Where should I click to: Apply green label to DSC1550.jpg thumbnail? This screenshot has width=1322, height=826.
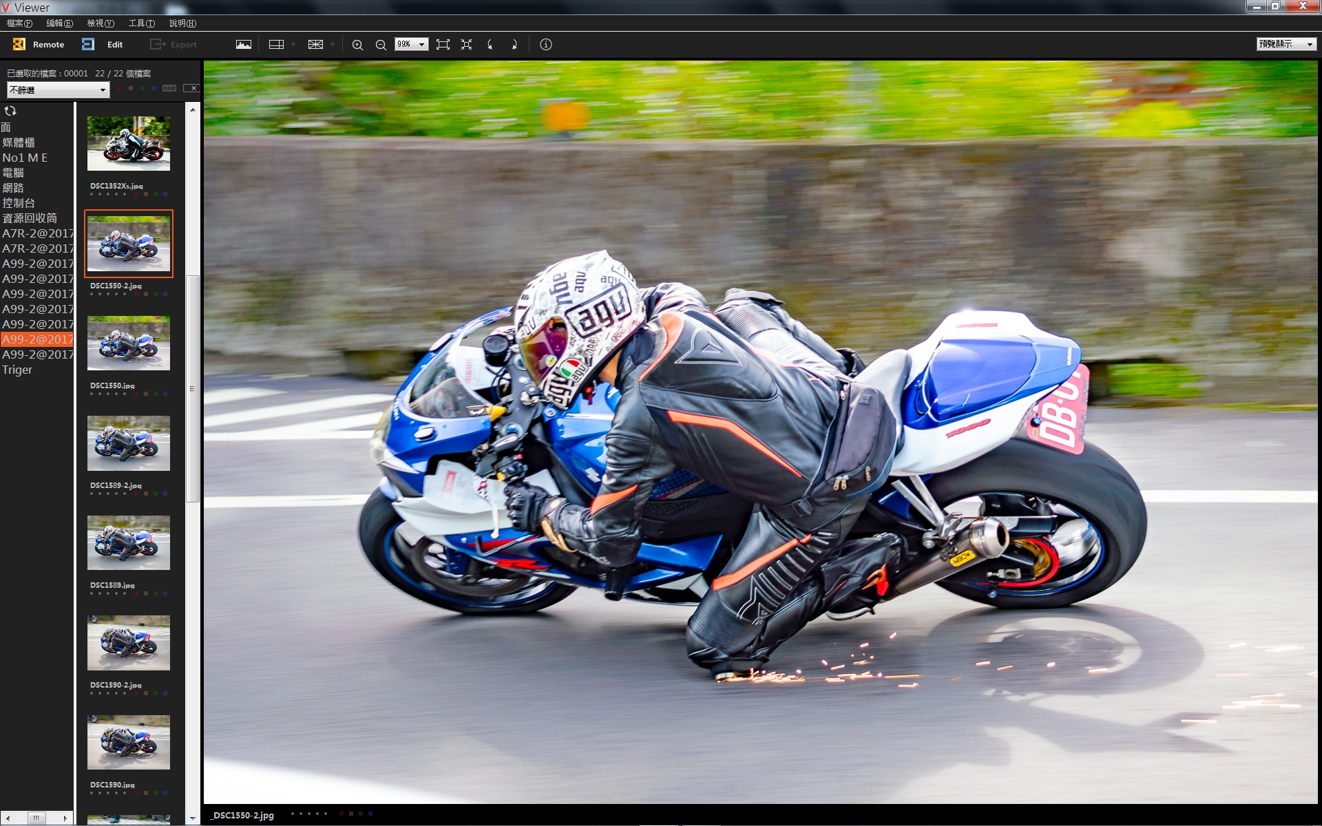[156, 394]
